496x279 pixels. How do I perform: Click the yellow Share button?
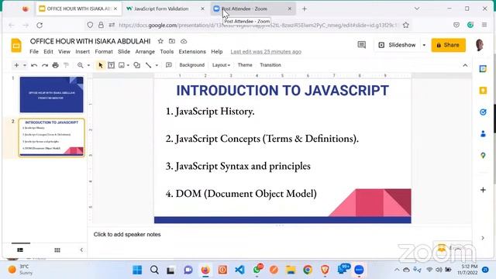[448, 45]
